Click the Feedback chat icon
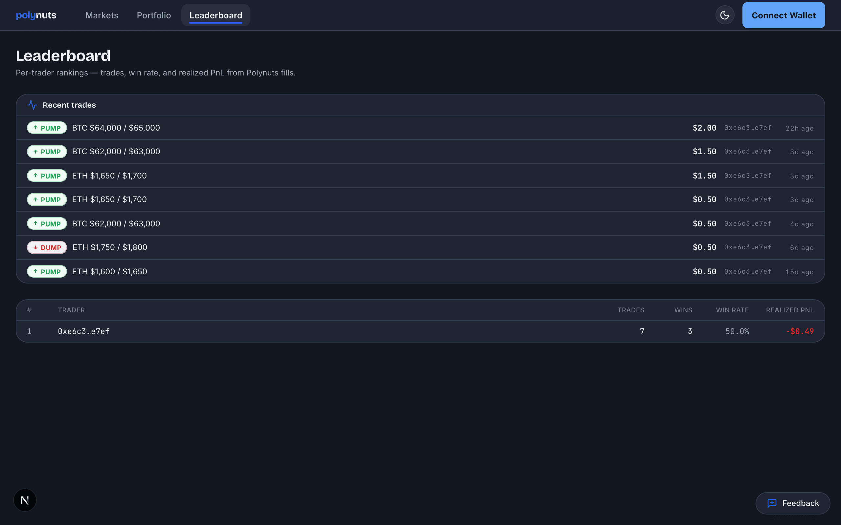The image size is (841, 525). pos(772,503)
